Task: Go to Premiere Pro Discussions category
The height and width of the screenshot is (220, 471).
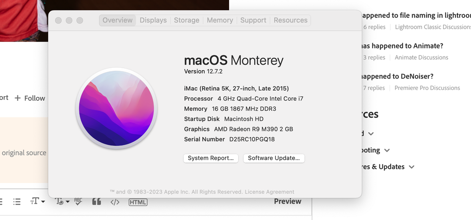Action: [427, 88]
